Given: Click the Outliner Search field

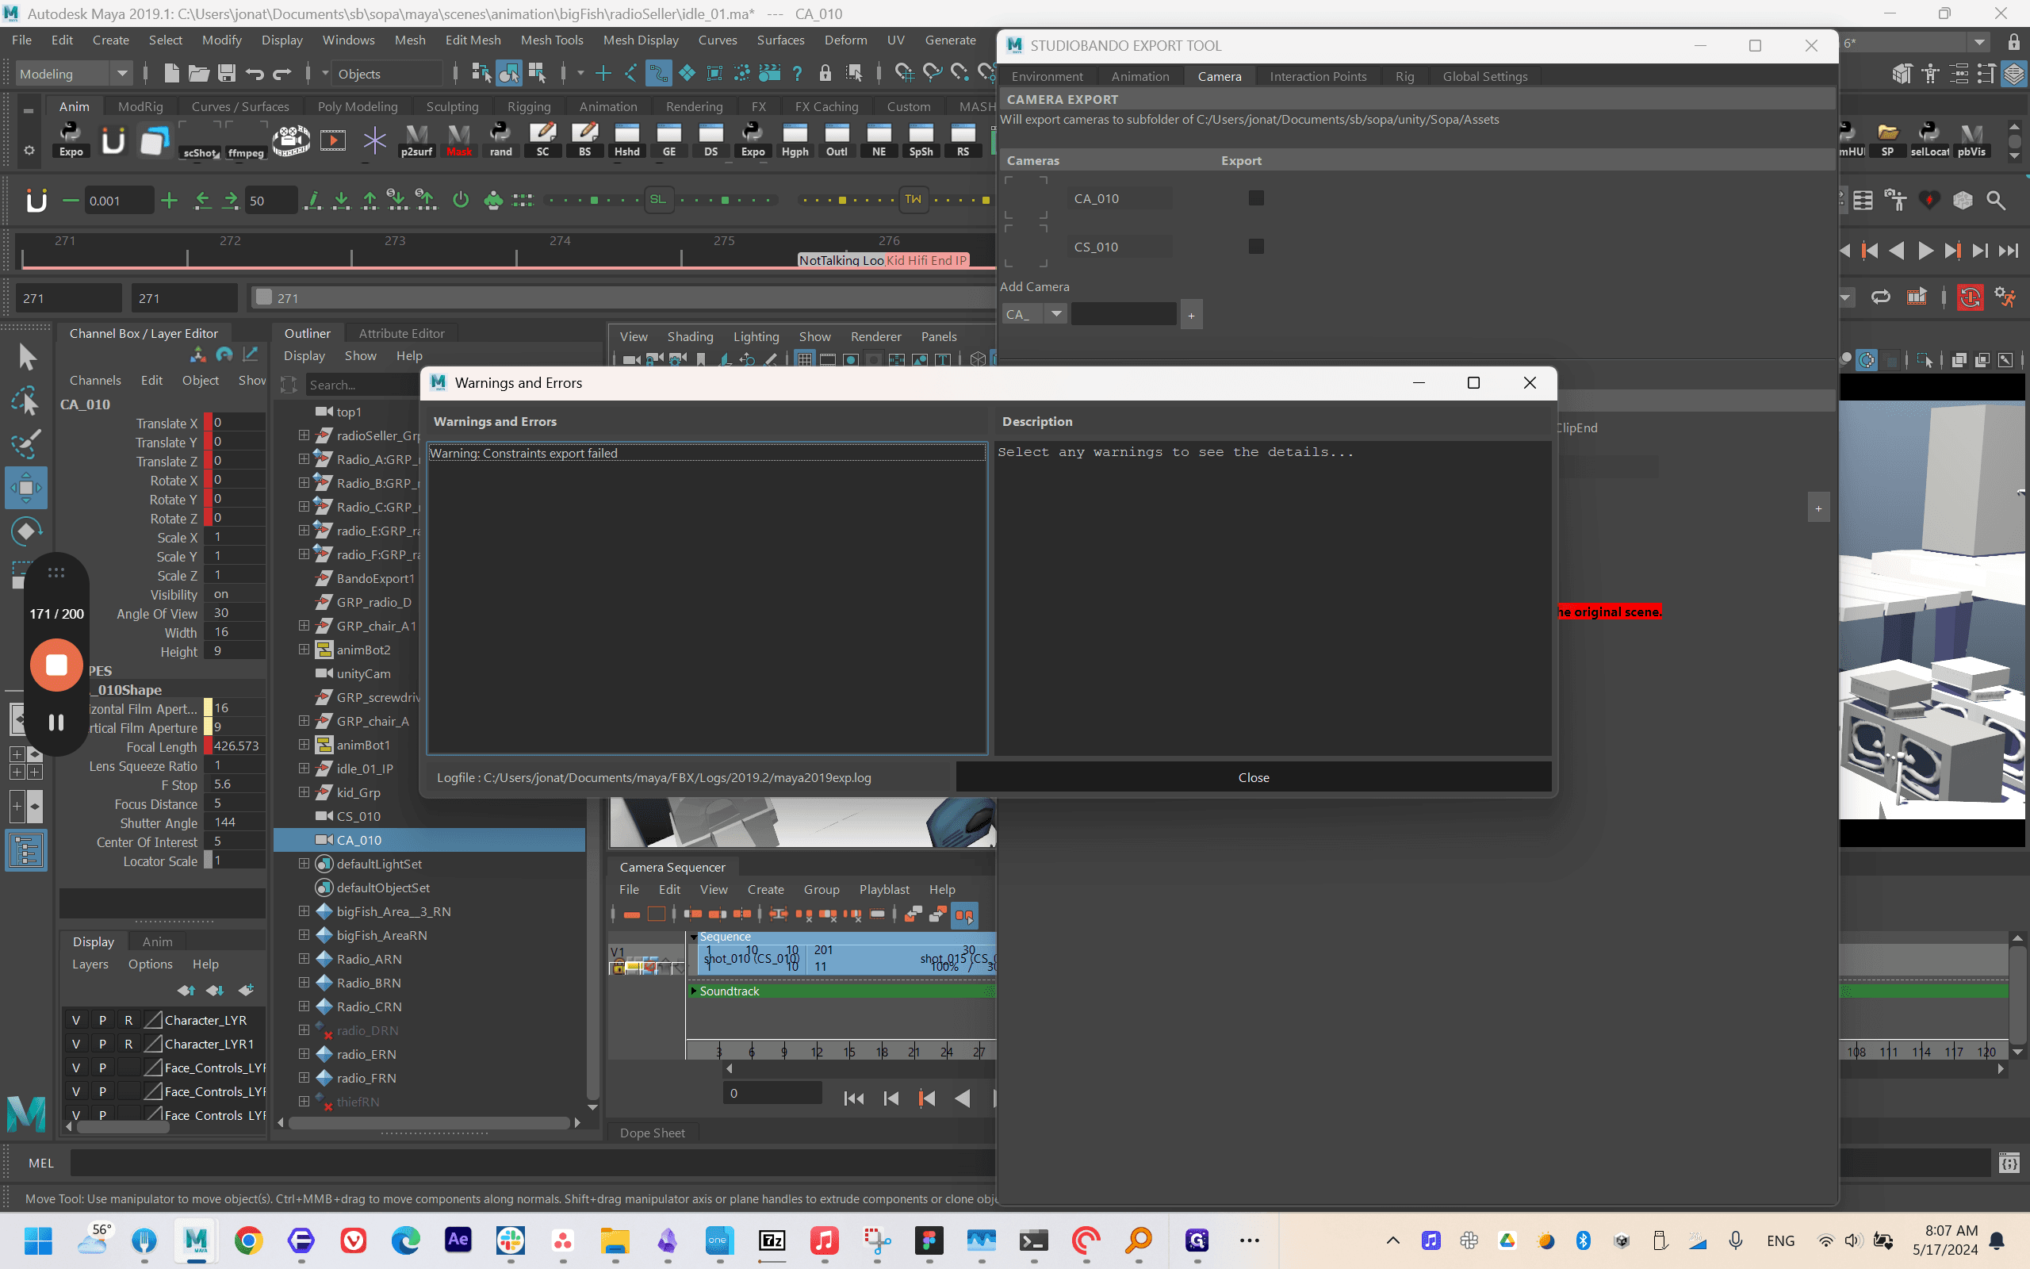Looking at the screenshot, I should coord(361,385).
